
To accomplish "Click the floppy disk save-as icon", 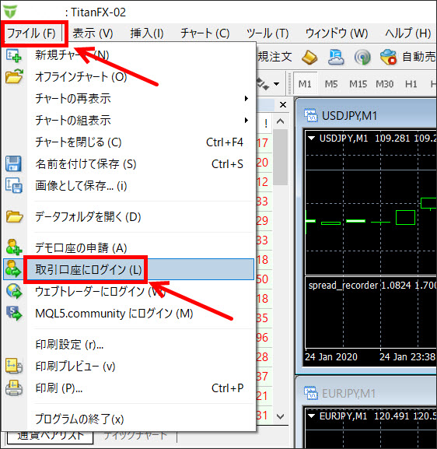I will [x=13, y=163].
